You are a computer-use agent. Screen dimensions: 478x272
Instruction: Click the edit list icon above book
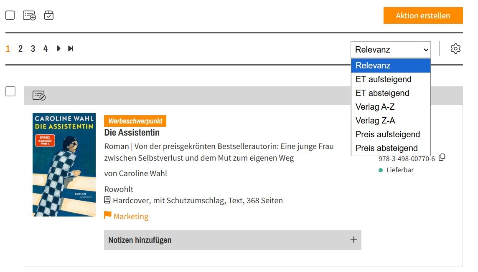[39, 96]
